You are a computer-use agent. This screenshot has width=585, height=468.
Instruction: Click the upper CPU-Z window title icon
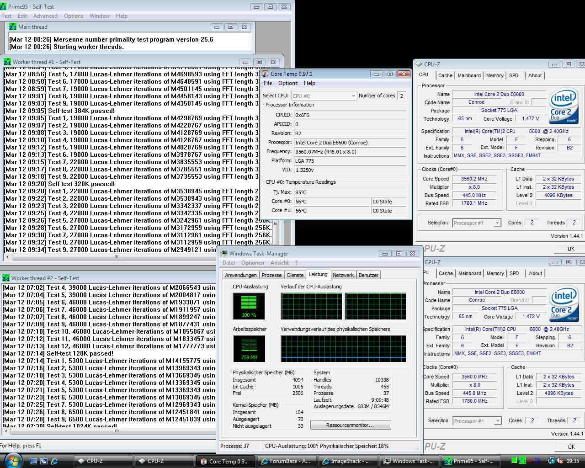(x=419, y=64)
